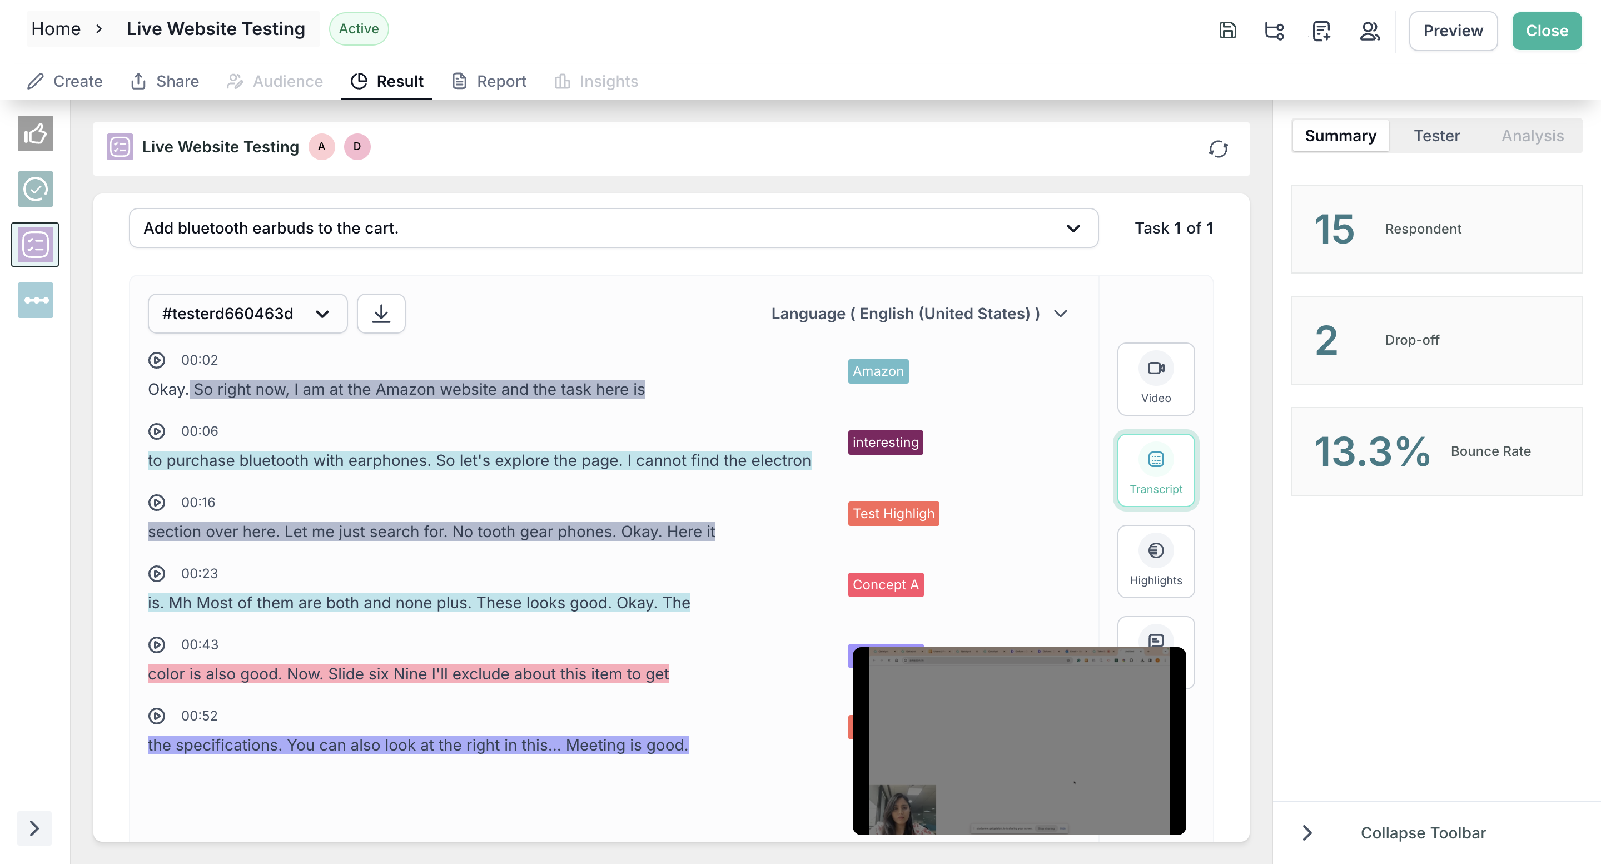The width and height of the screenshot is (1601, 864).
Task: Switch to the Summary panel tab
Action: click(1341, 136)
